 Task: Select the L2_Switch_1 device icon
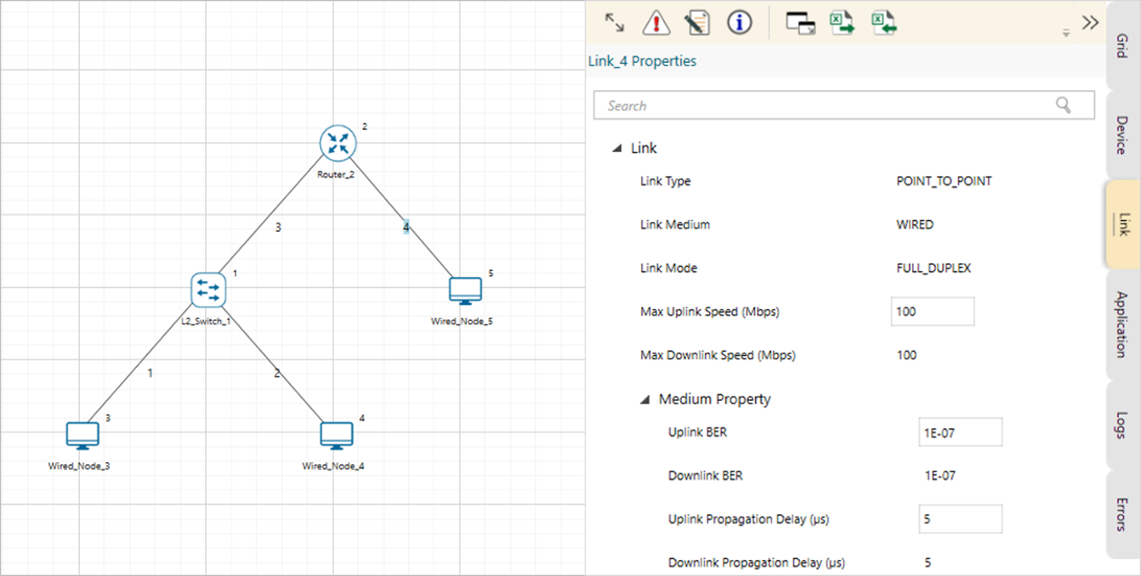[207, 290]
